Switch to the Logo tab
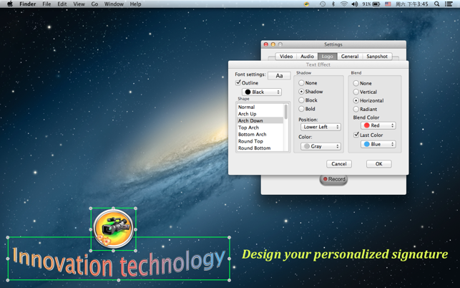The height and width of the screenshot is (288, 460). pos(328,56)
